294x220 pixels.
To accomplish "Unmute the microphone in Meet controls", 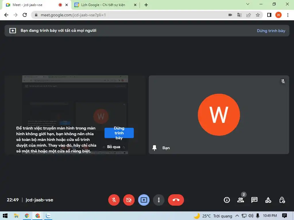I will click(x=114, y=200).
